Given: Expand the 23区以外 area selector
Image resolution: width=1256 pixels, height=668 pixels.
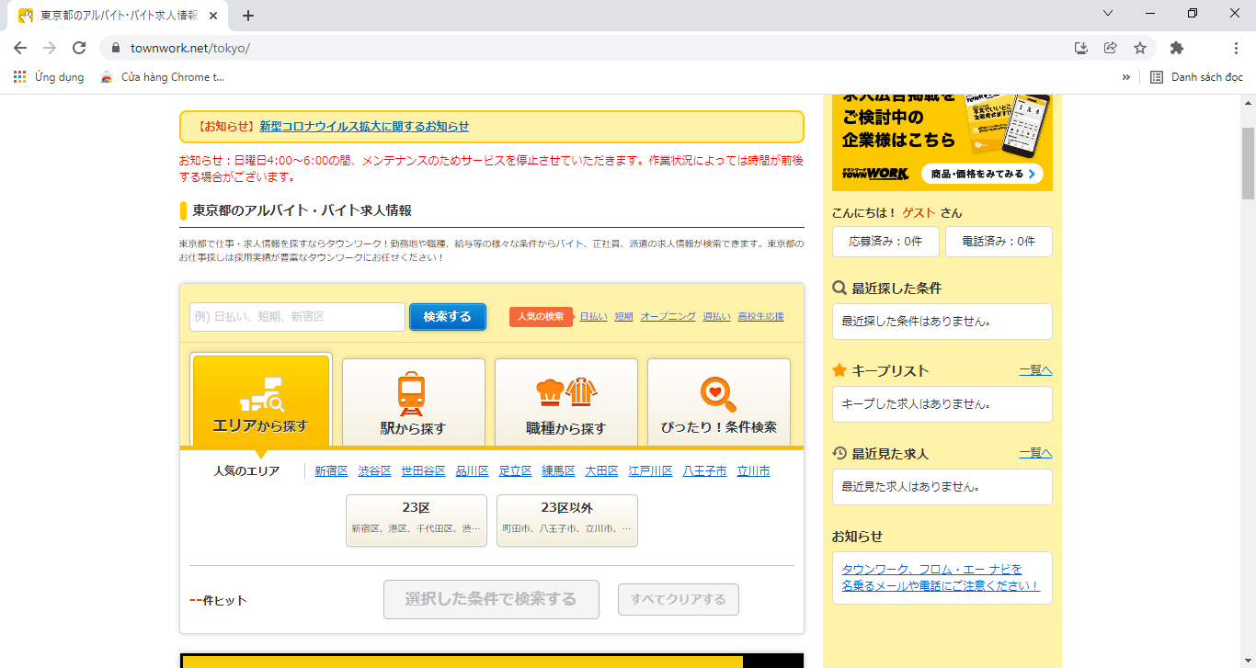Looking at the screenshot, I should [x=566, y=520].
